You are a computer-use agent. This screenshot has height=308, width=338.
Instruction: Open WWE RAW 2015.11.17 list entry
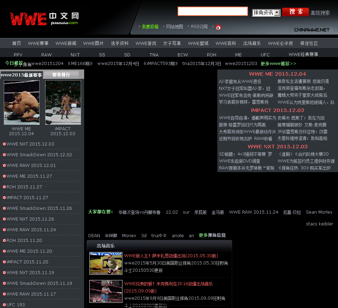pyautogui.click(x=31, y=294)
